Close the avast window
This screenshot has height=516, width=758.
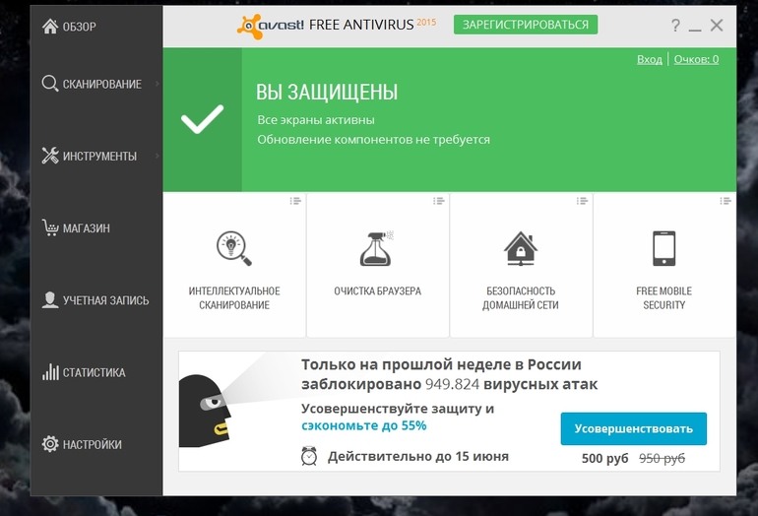click(717, 26)
